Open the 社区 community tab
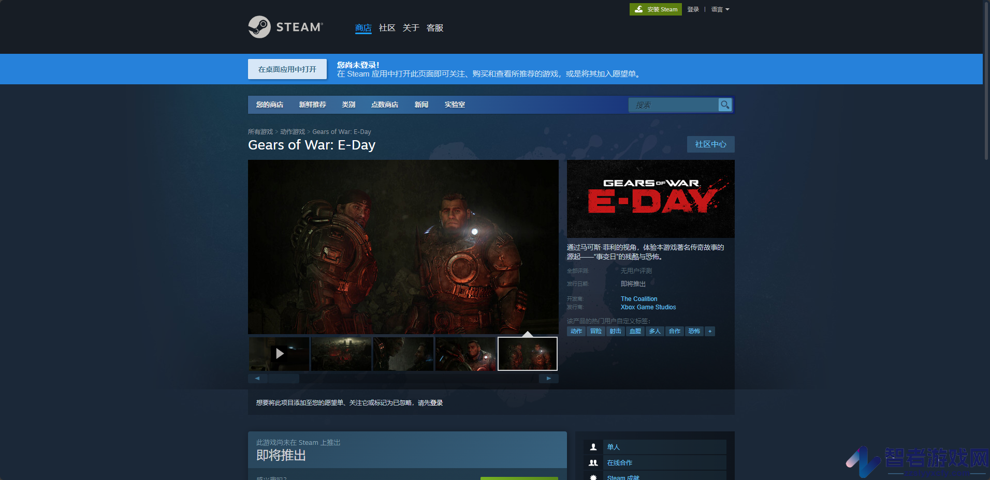Screen dimensions: 990x480 coord(387,28)
